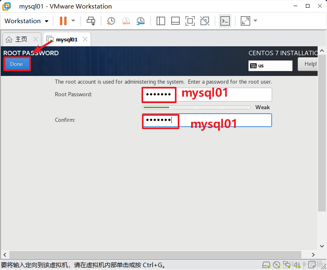This screenshot has width=327, height=270.
Task: Minimize the VMware Workstation window
Action: coord(295,6)
